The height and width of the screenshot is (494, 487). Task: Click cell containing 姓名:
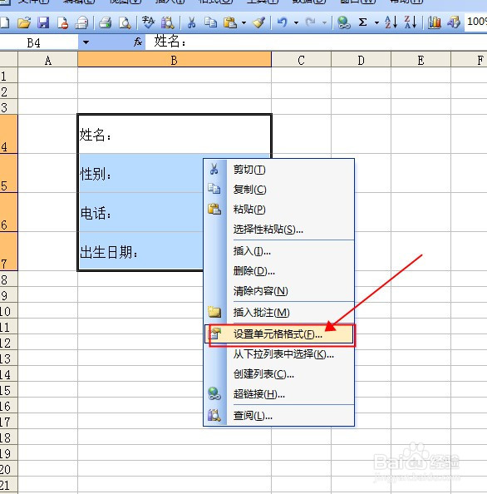pyautogui.click(x=175, y=134)
